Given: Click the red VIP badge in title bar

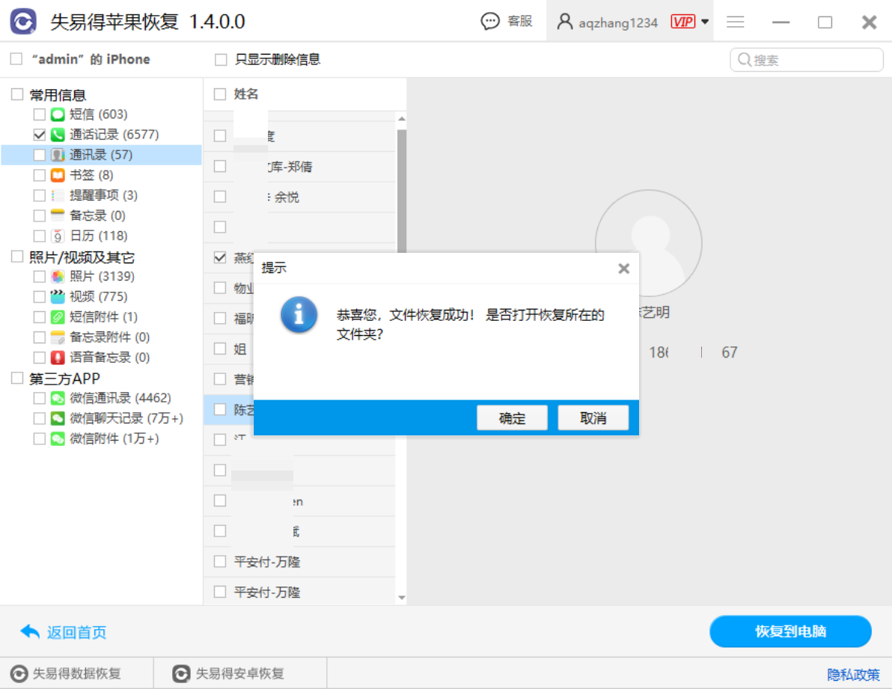Looking at the screenshot, I should (682, 21).
